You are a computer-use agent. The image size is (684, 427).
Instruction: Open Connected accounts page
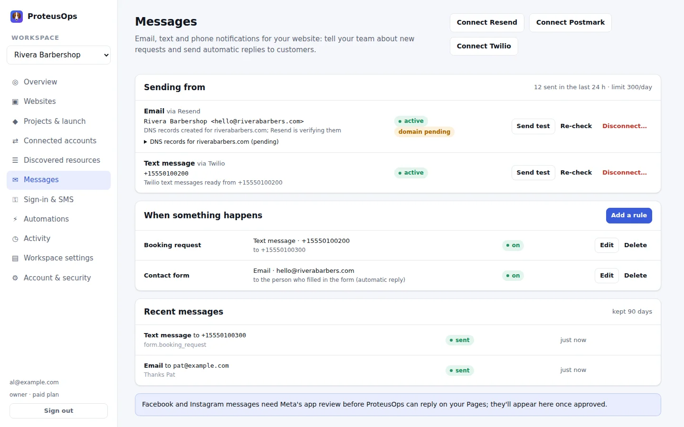(x=59, y=141)
